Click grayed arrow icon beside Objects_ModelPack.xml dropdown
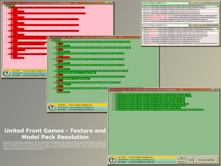This screenshot has width=221, height=166. pyautogui.click(x=192, y=3)
